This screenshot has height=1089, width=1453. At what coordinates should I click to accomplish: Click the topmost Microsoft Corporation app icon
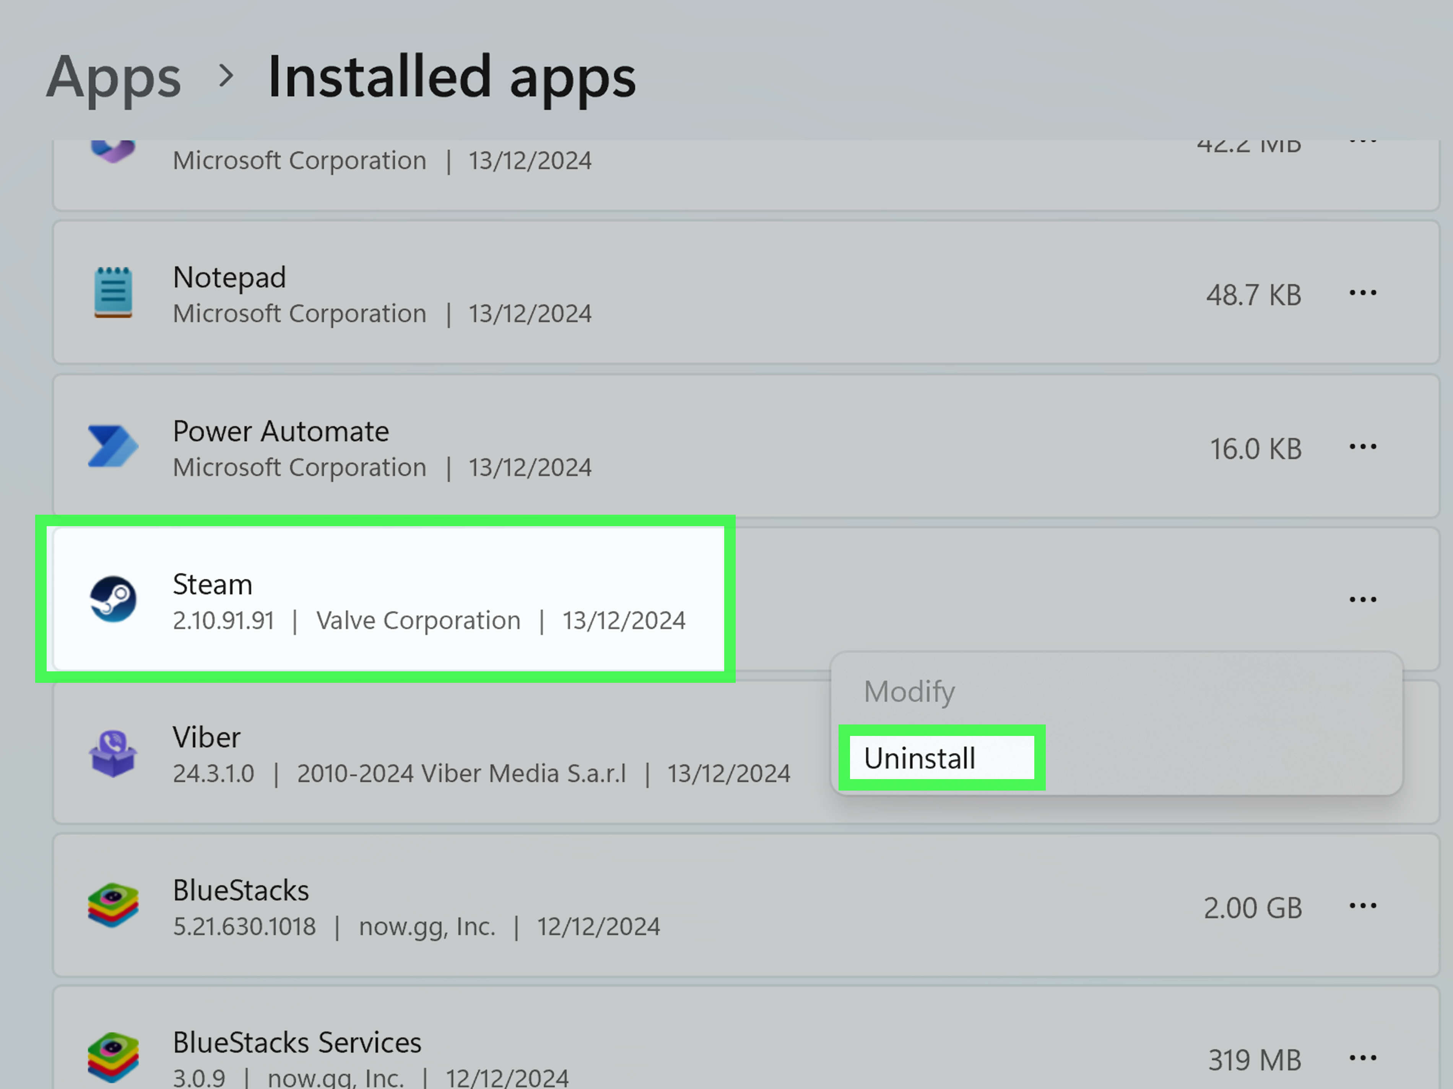tap(113, 150)
